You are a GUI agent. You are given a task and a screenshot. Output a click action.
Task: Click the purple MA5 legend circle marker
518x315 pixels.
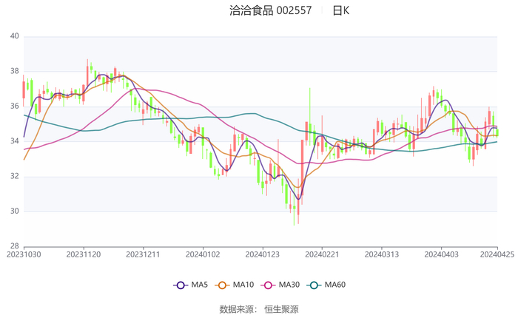point(180,285)
